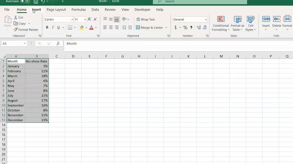The height and width of the screenshot is (164, 293).
Task: Open the Review tab
Action: click(x=110, y=10)
